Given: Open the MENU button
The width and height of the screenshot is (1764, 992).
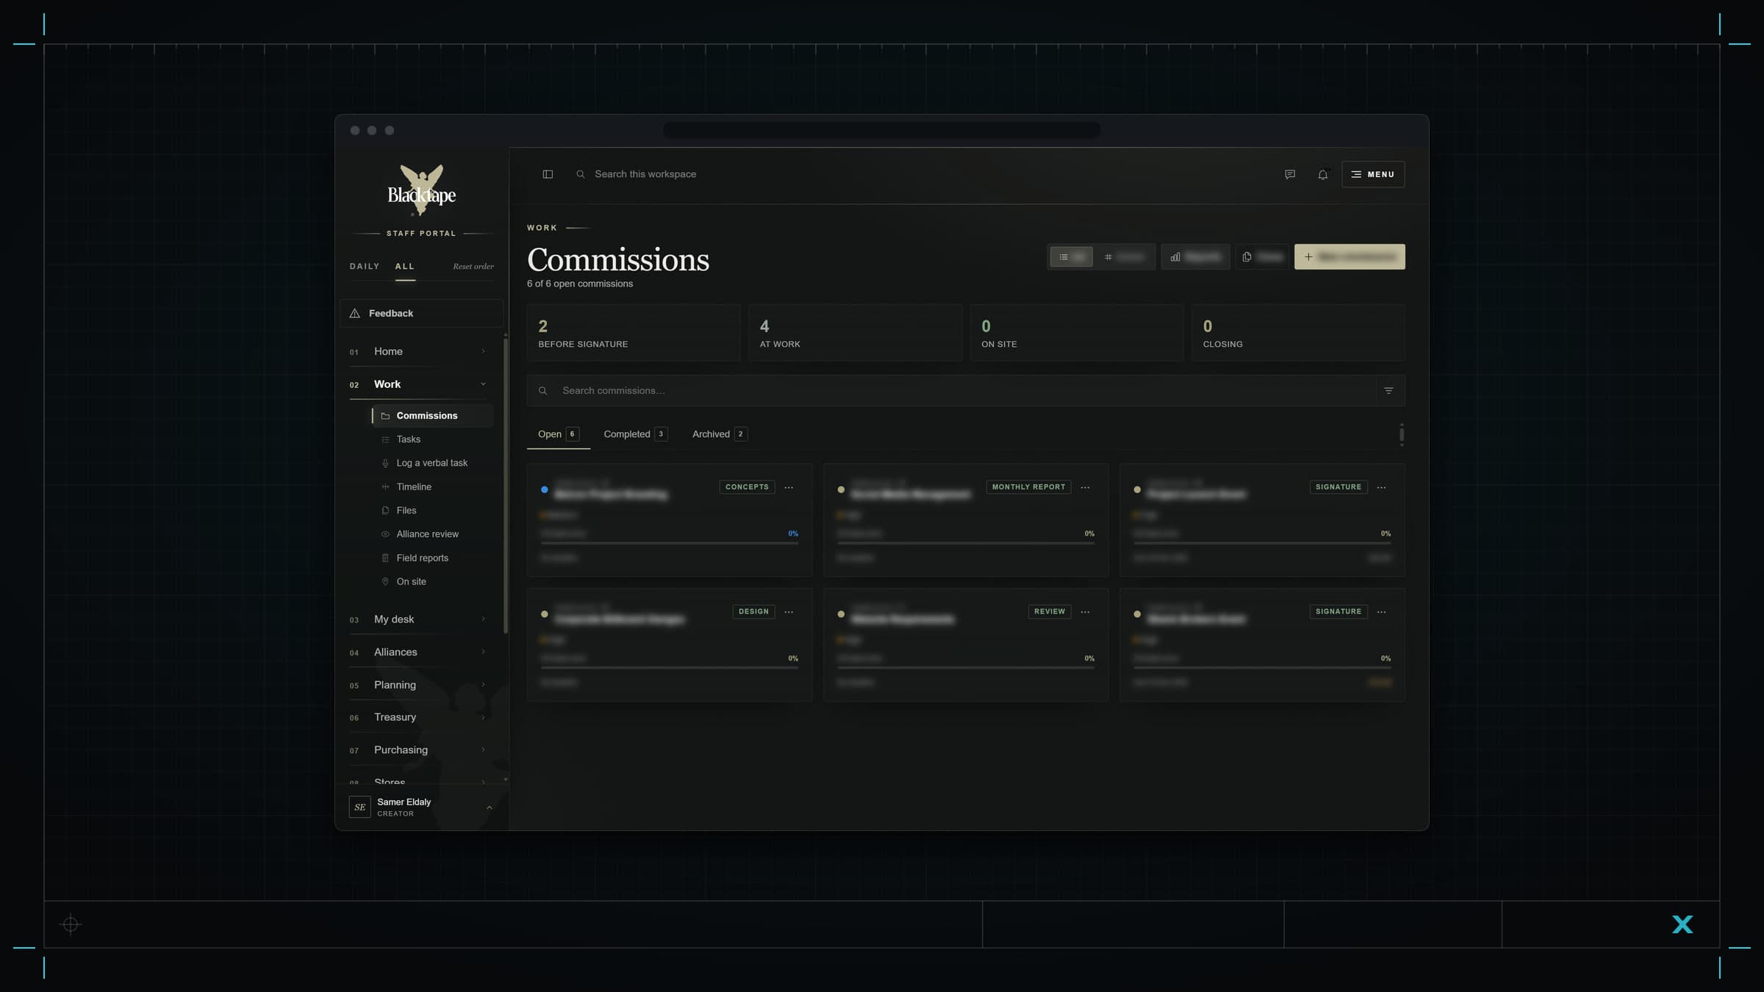Looking at the screenshot, I should pos(1373,174).
